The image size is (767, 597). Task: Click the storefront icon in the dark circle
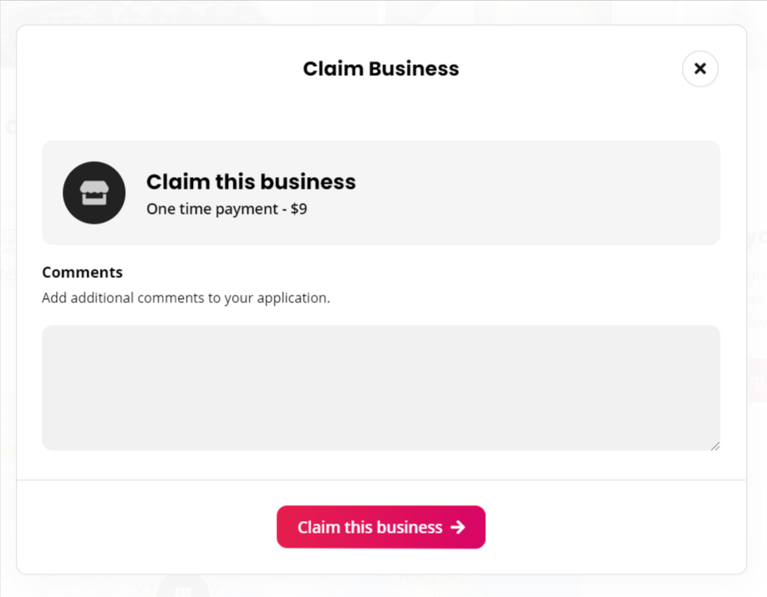coord(94,193)
